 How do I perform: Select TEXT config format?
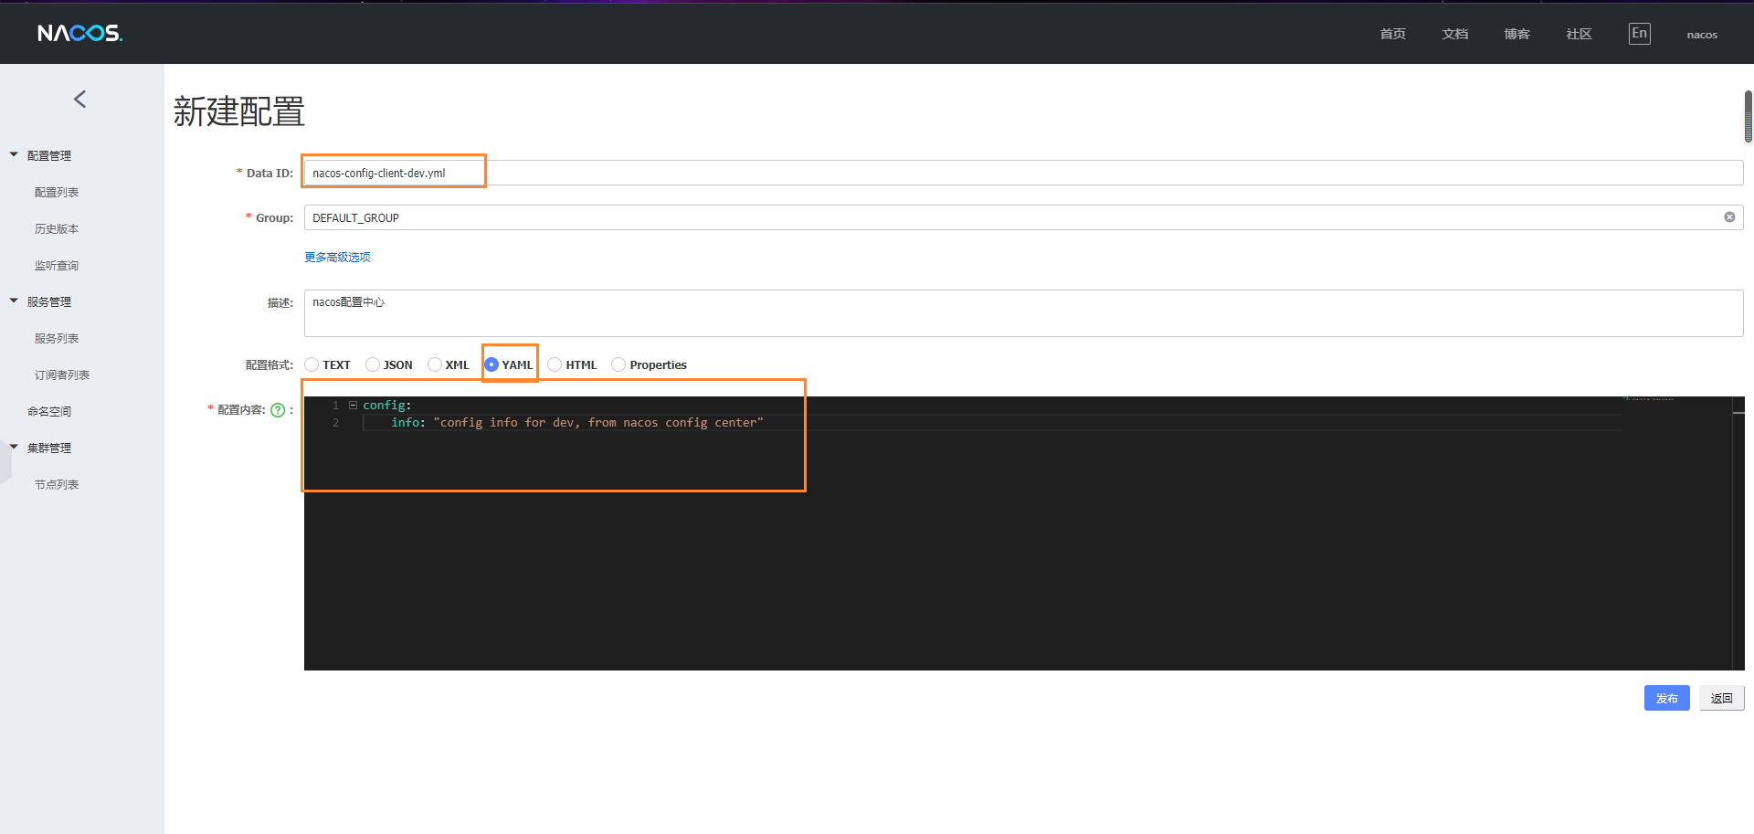coord(312,364)
